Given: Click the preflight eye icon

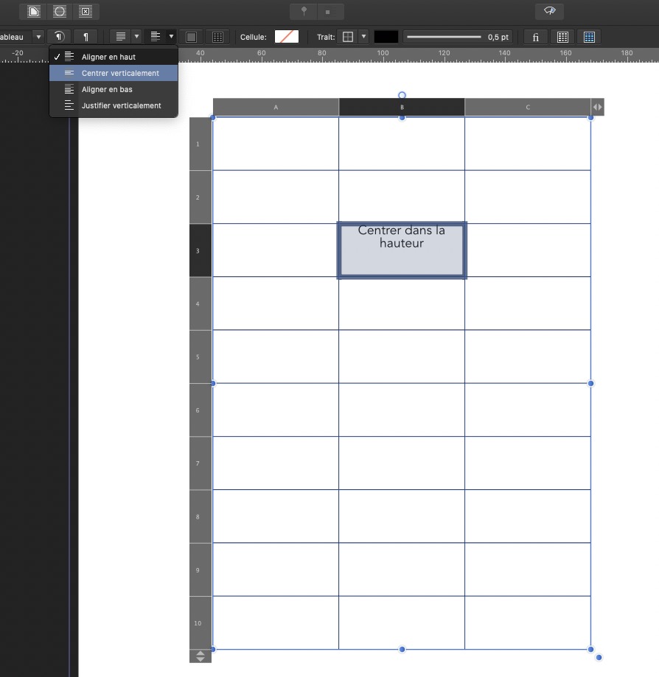Looking at the screenshot, I should coord(549,11).
